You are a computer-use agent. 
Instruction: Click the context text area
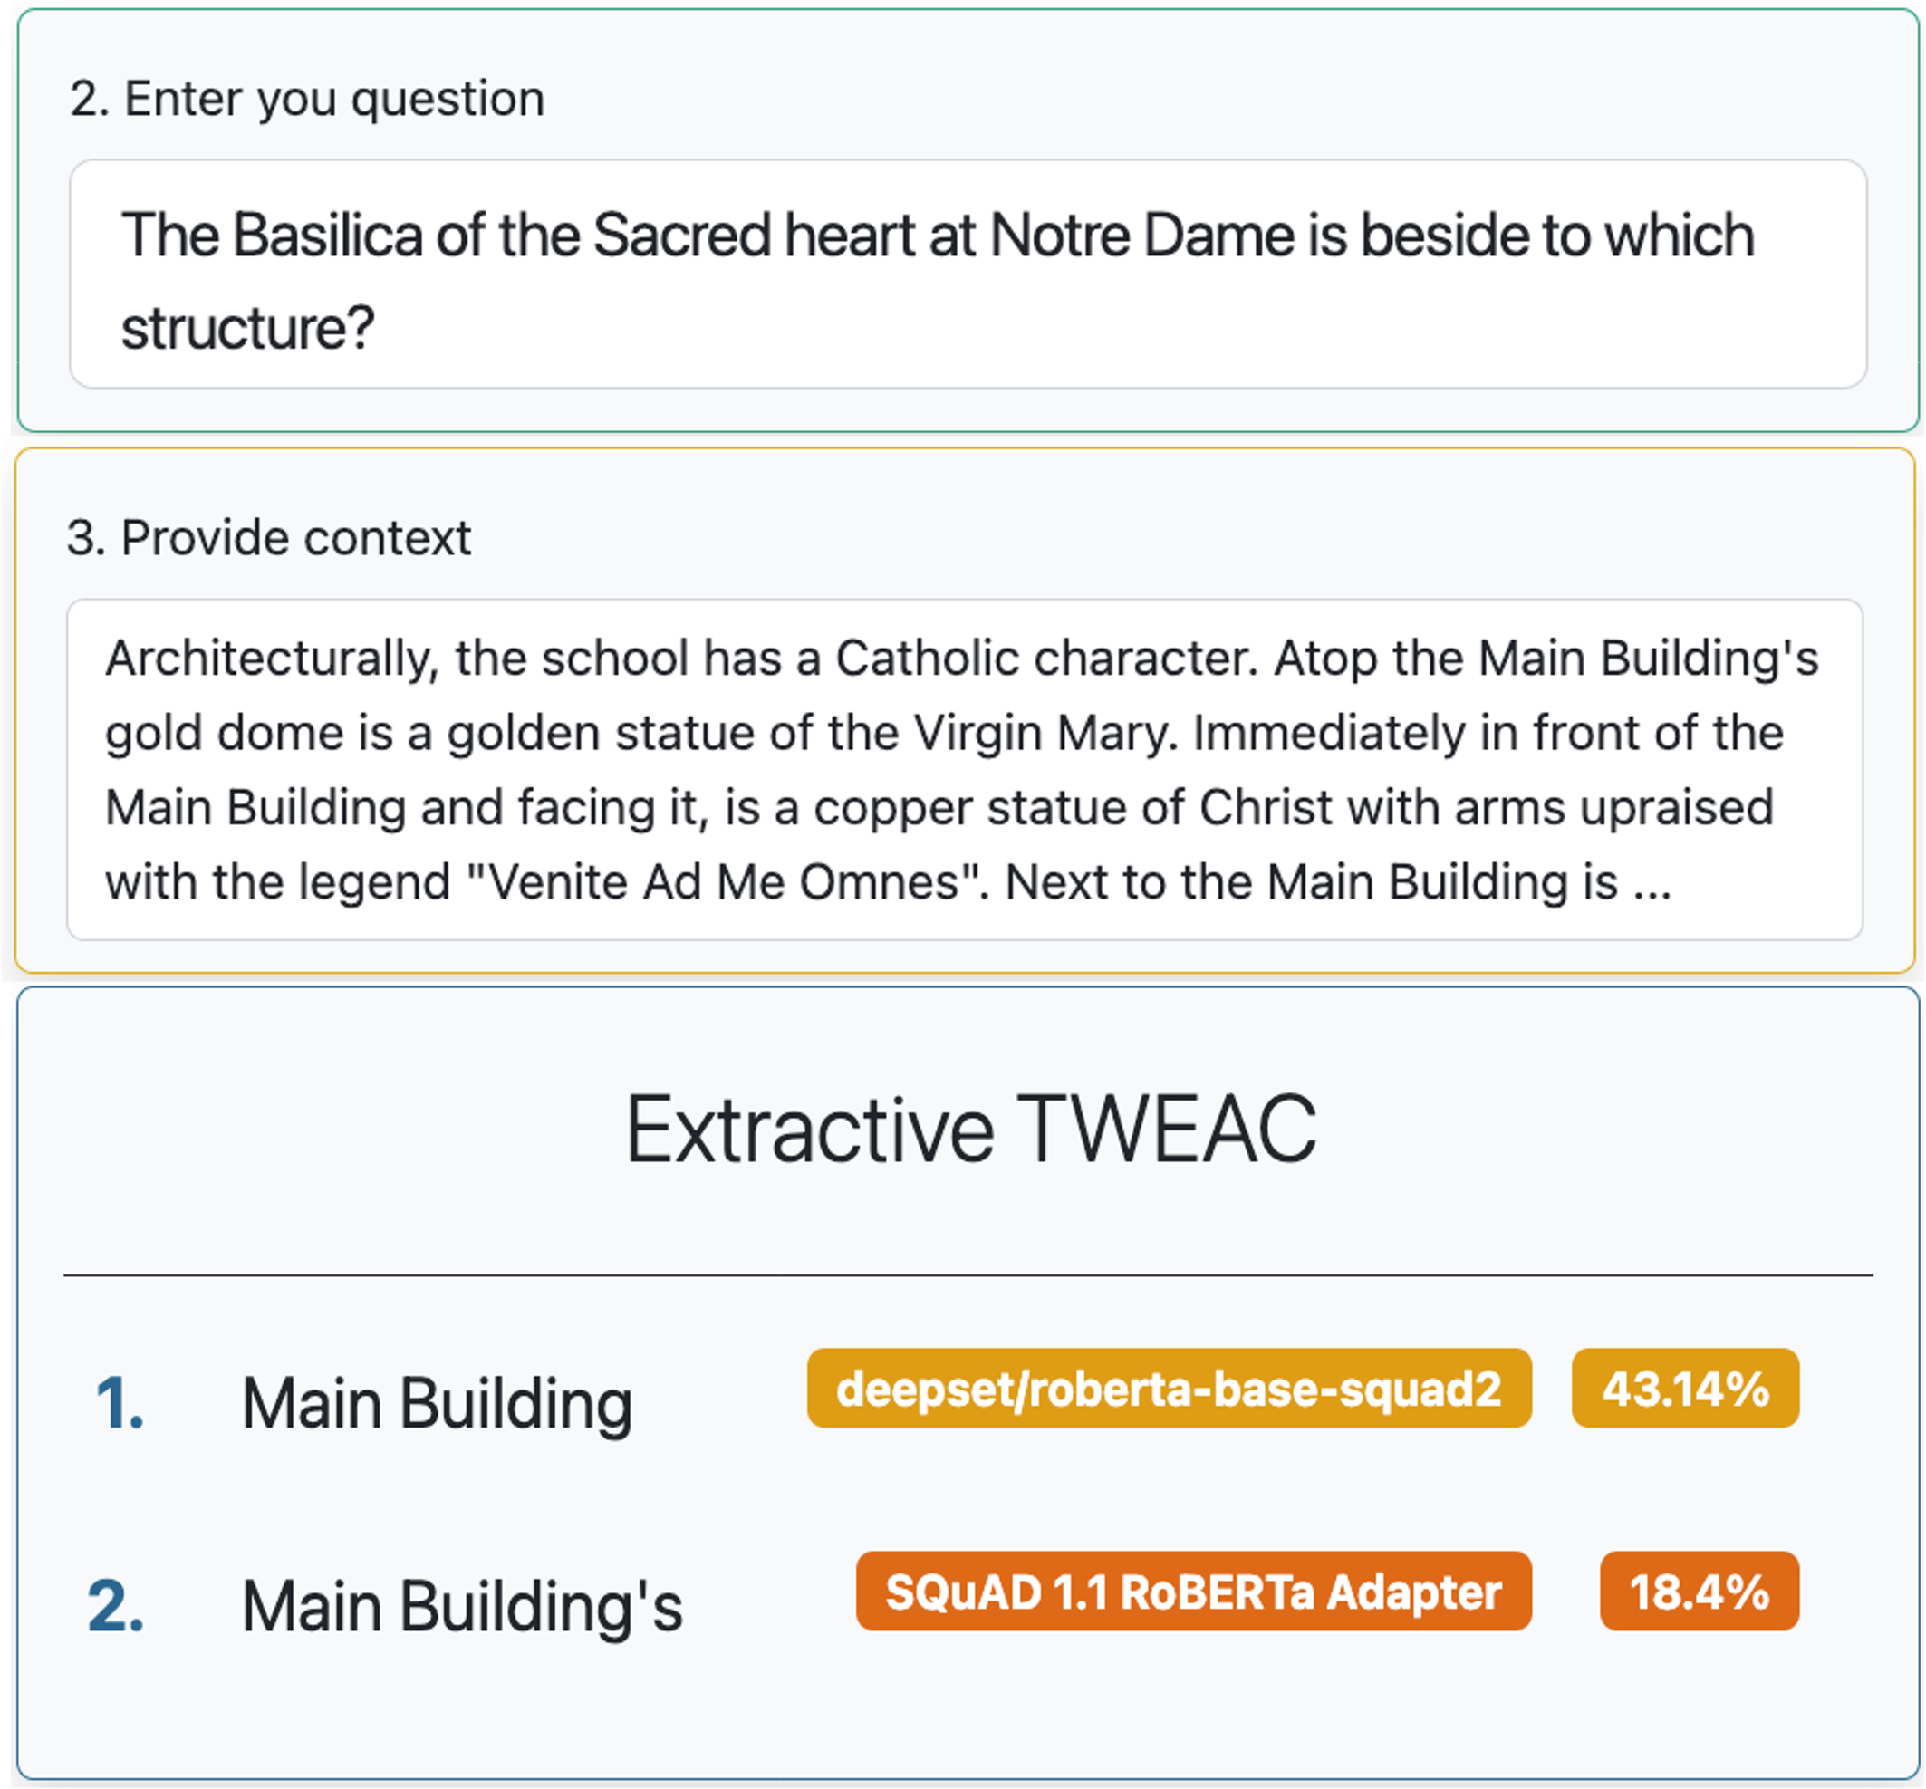point(964,769)
